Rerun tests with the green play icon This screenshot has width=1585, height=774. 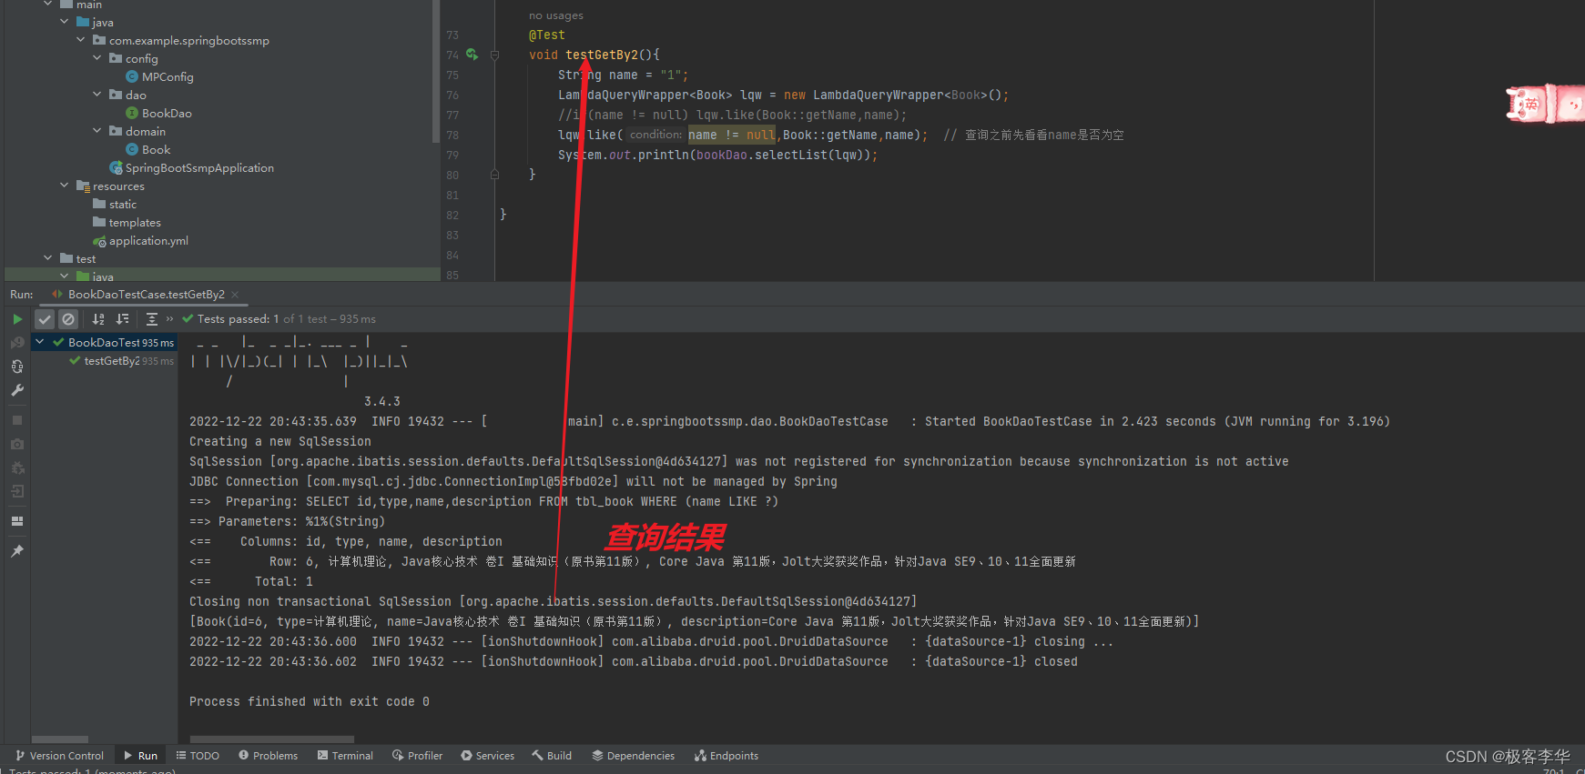pos(17,319)
